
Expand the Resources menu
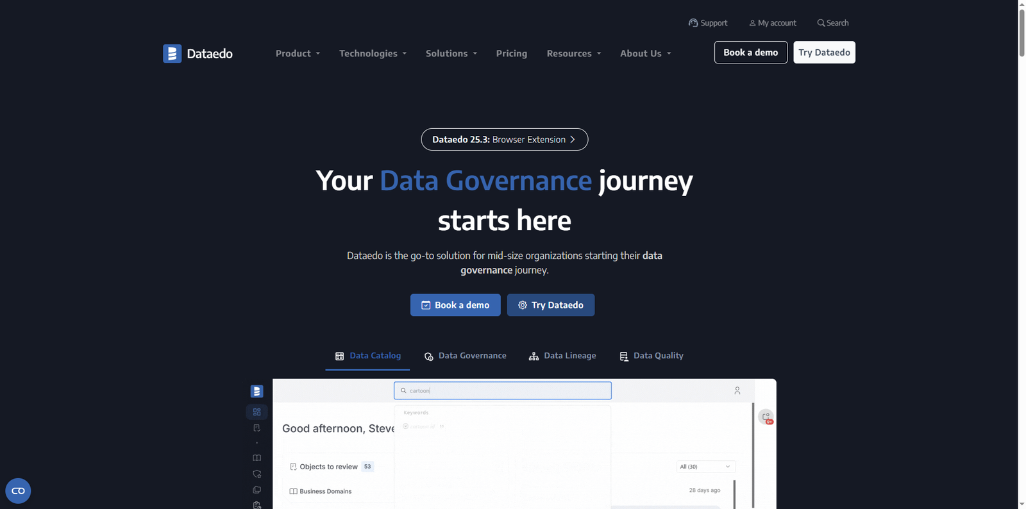(574, 53)
